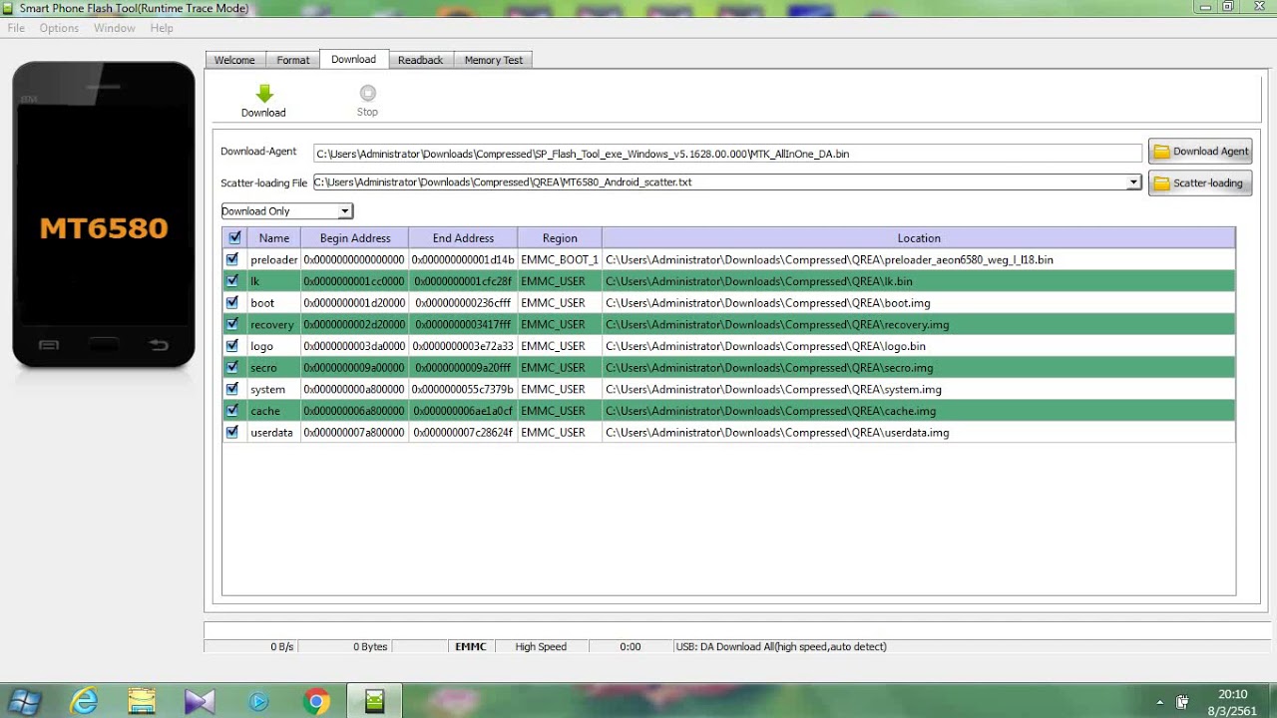Screen dimensions: 1277x718
Task: Click the Download-Agent path field
Action: (727, 154)
